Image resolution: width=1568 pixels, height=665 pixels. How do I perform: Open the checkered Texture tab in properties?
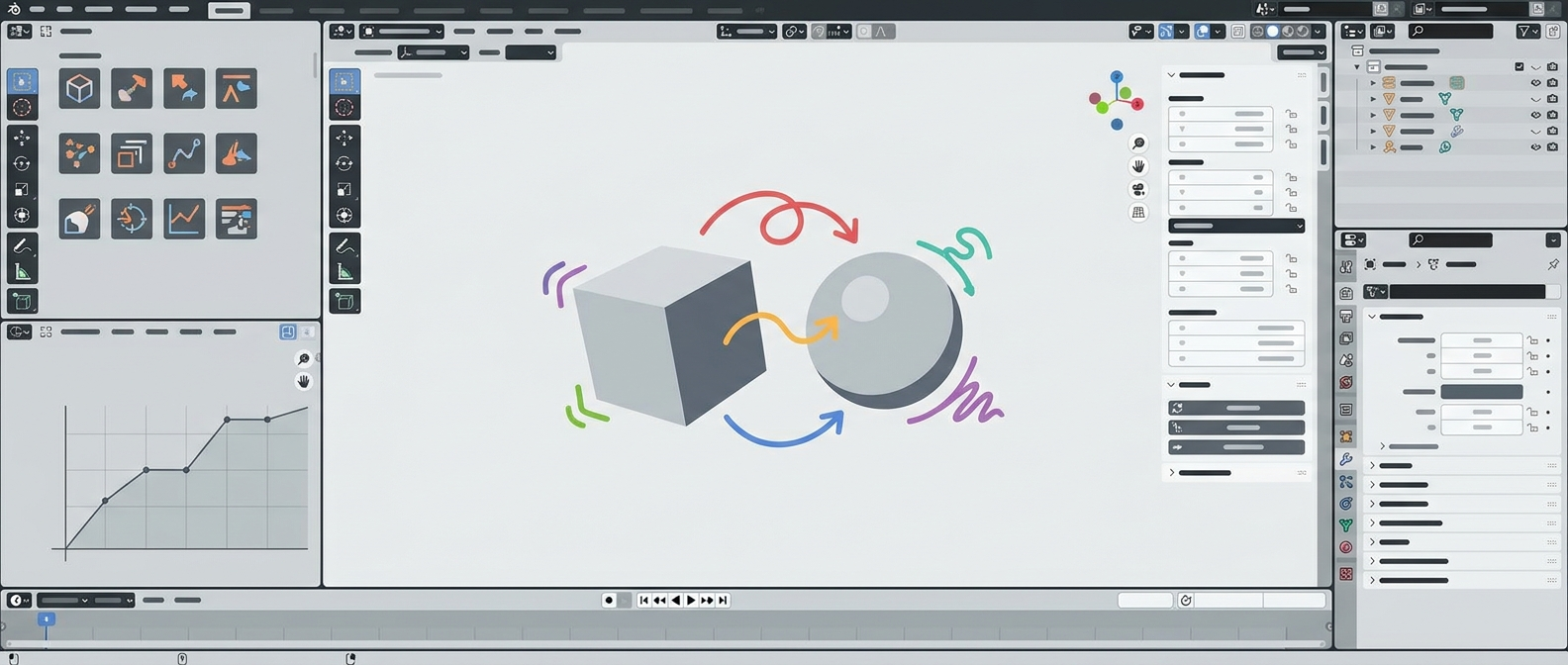(1346, 574)
